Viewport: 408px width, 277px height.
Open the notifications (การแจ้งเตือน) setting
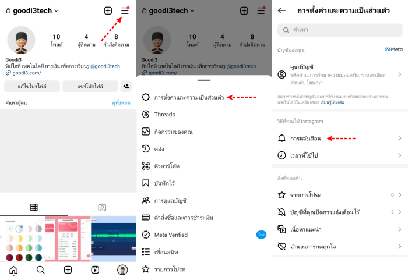tap(340, 138)
